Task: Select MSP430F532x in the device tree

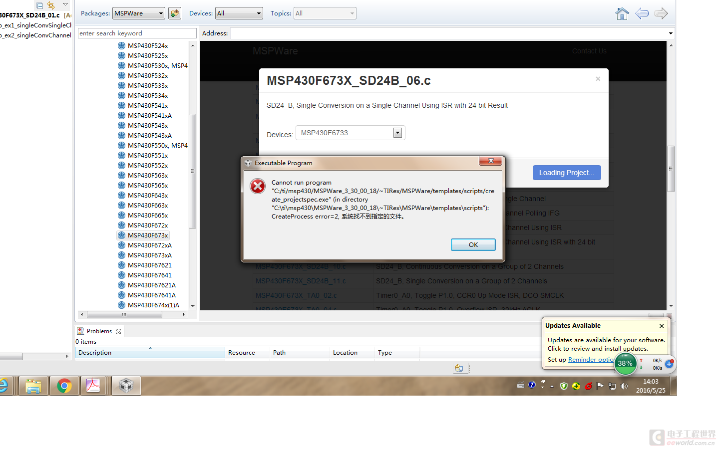Action: [x=148, y=75]
